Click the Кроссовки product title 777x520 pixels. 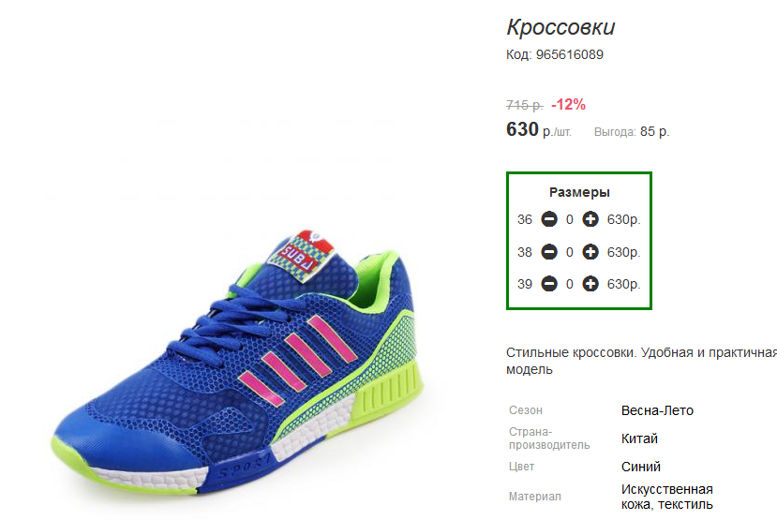[x=560, y=27]
